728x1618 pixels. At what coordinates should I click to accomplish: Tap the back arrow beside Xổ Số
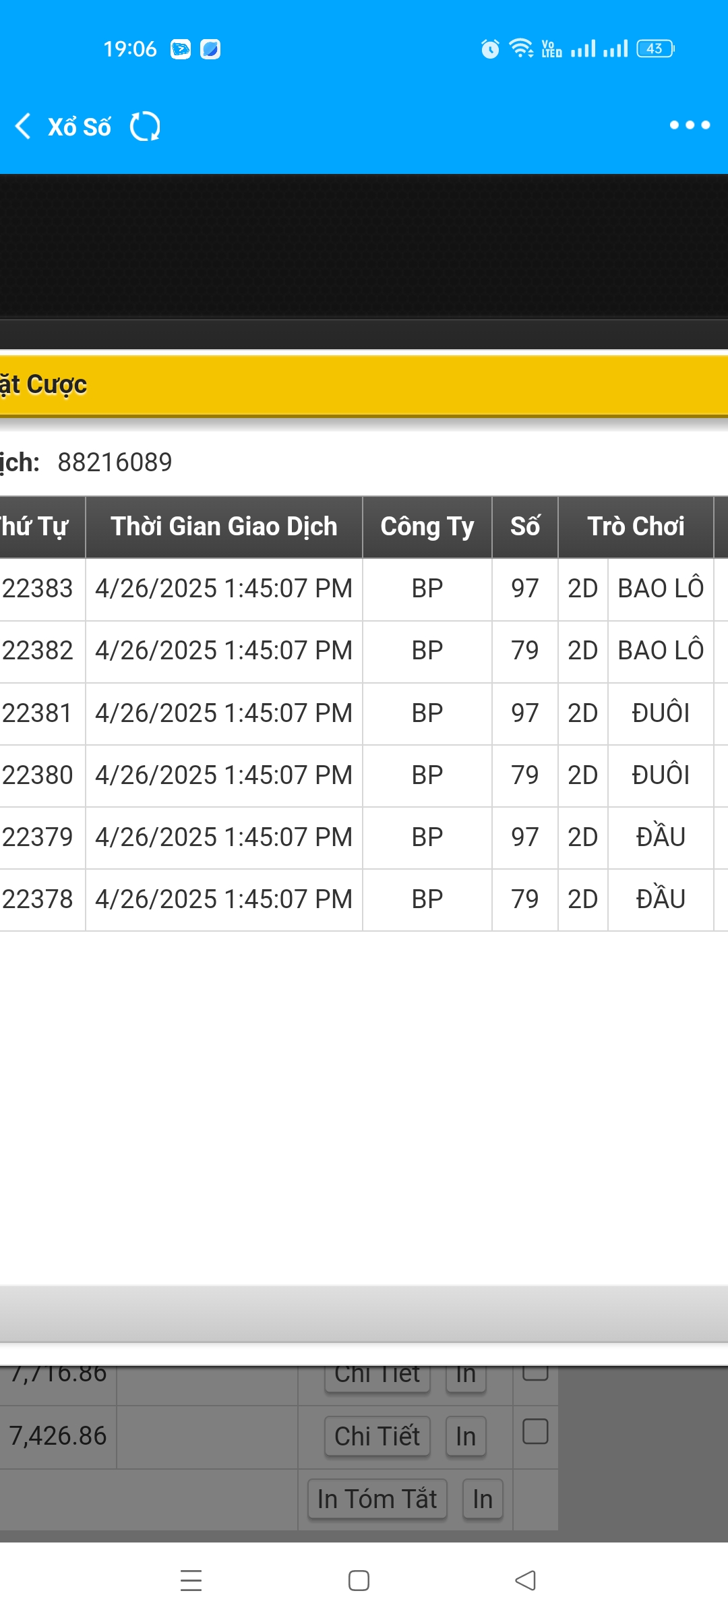(24, 126)
